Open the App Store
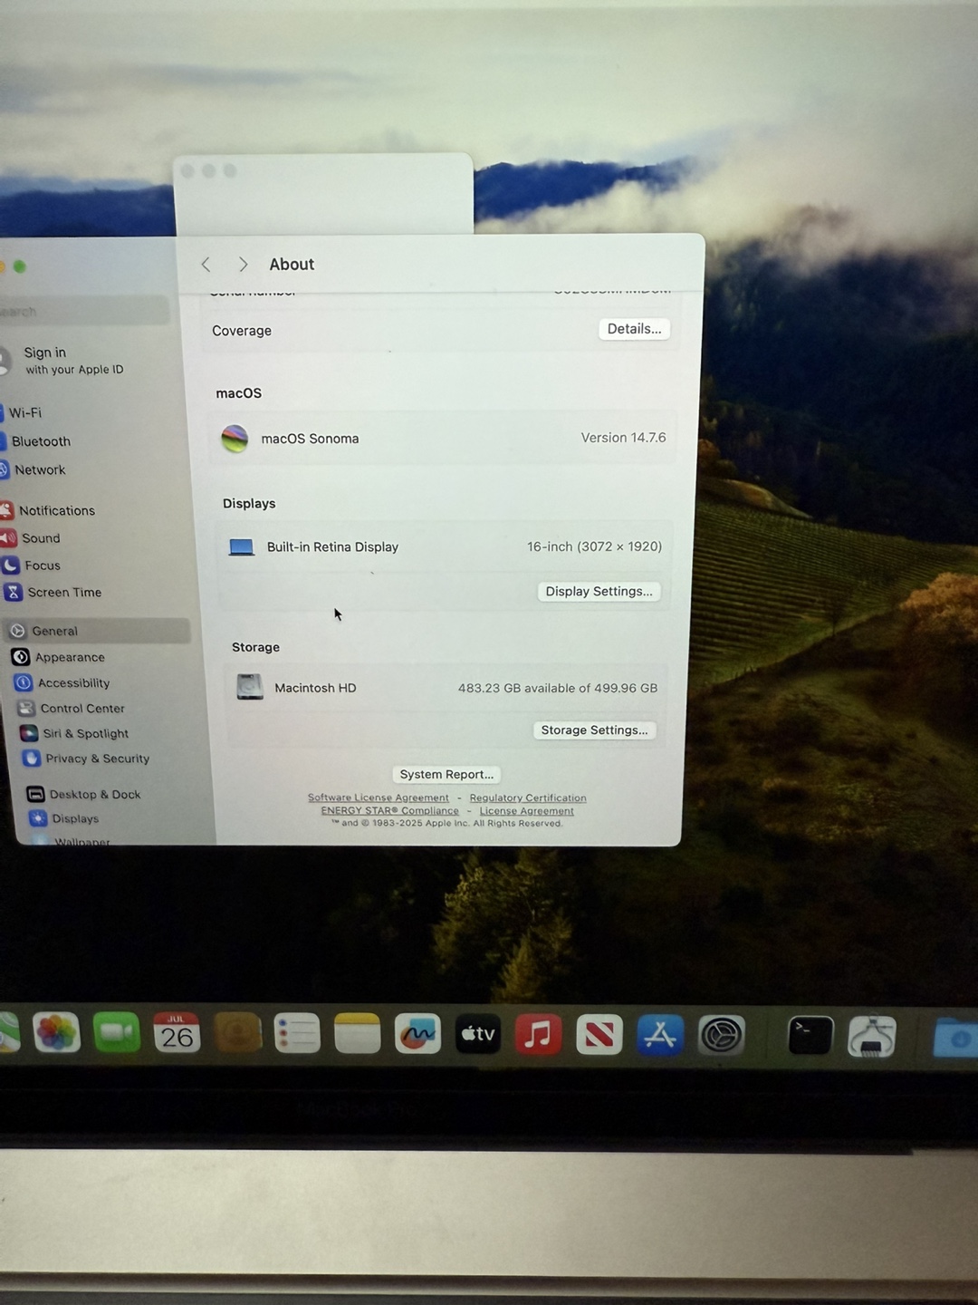 (x=659, y=1035)
